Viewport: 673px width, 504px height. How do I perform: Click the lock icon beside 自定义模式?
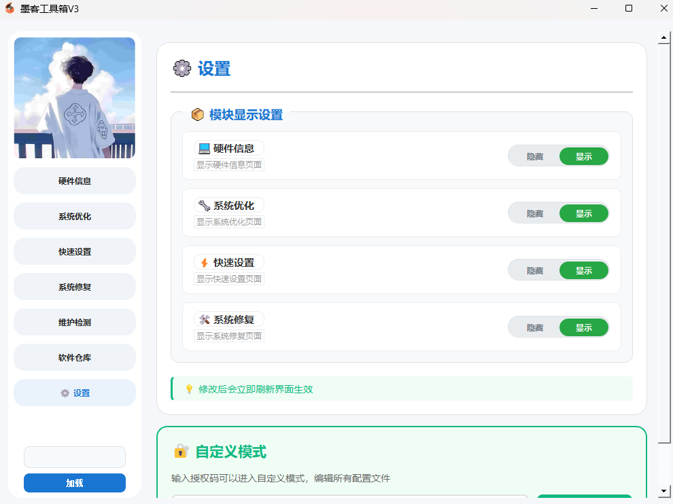click(181, 451)
